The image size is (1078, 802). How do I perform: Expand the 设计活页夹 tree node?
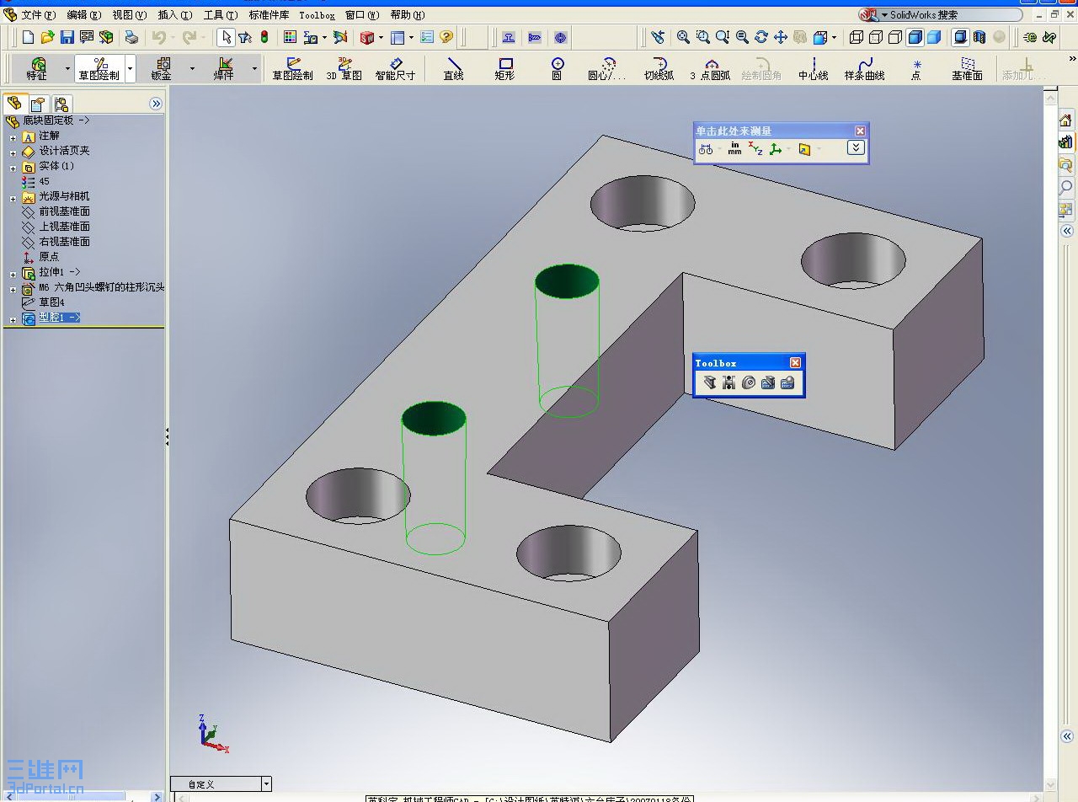(13, 152)
